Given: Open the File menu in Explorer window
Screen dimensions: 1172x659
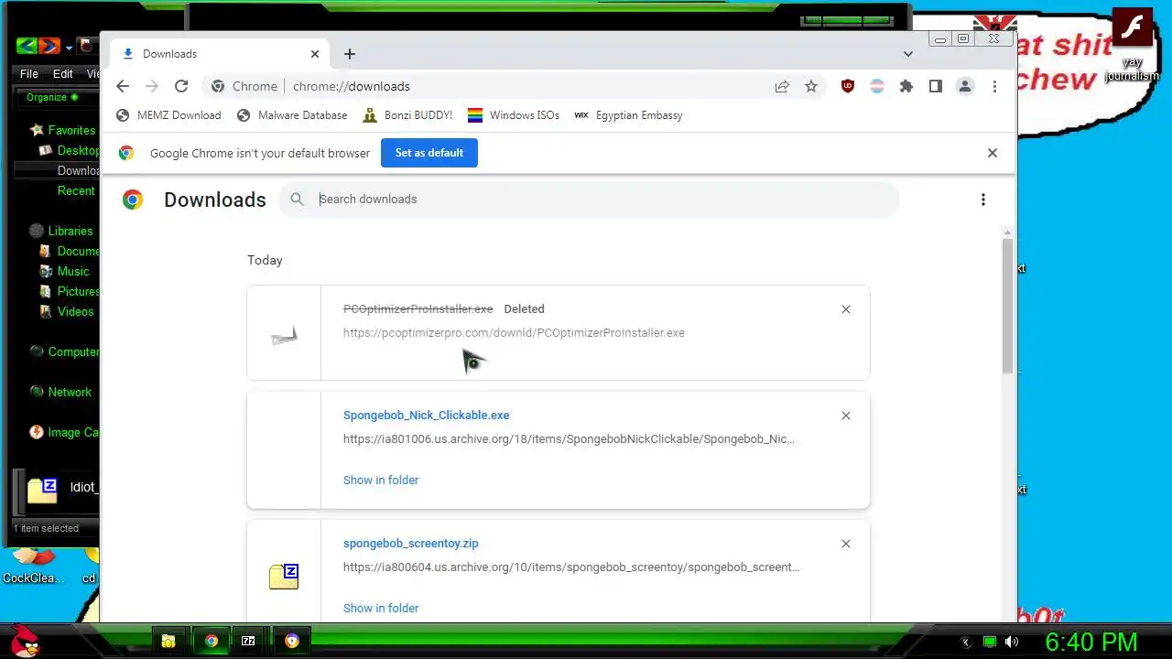Looking at the screenshot, I should coord(29,73).
